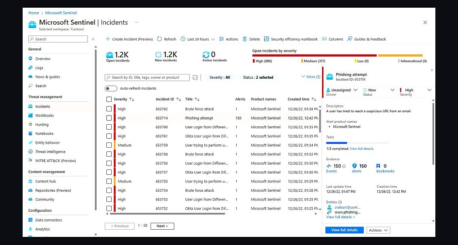Click the Guides & Feedback icon
This screenshot has width=458, height=245.
(350, 39)
